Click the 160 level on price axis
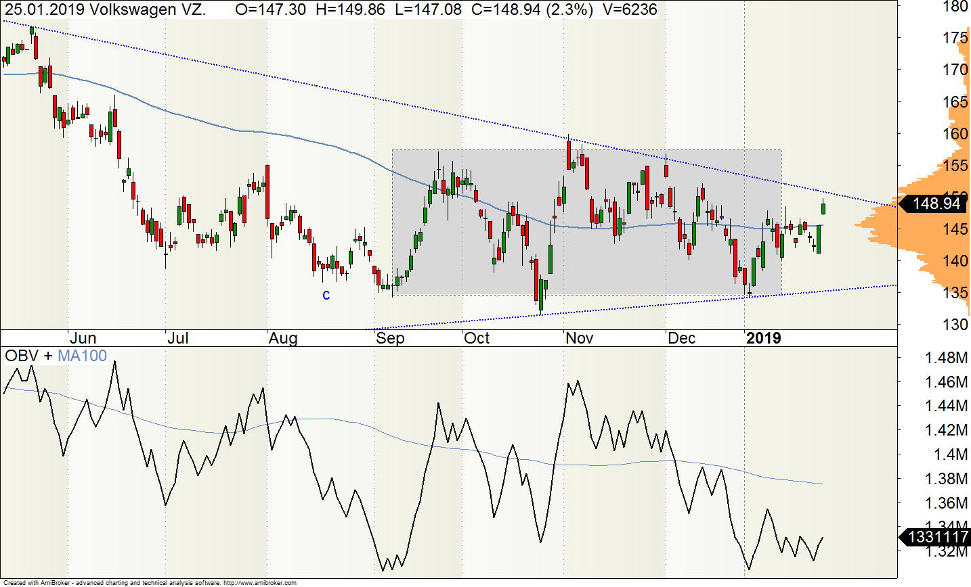Screen dimensions: 971x587 955,133
